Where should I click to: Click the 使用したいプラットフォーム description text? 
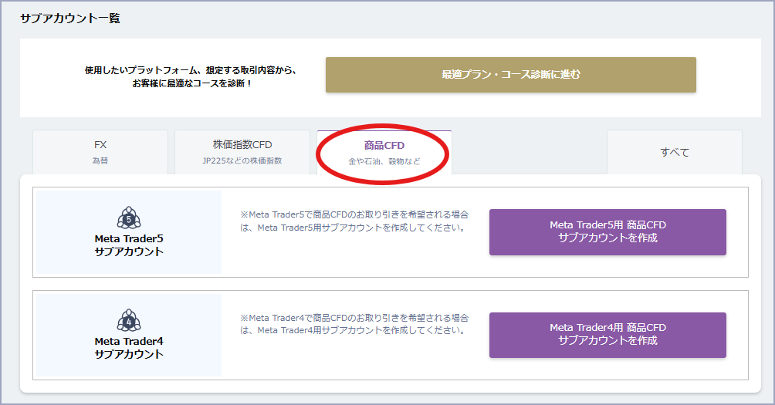click(191, 77)
